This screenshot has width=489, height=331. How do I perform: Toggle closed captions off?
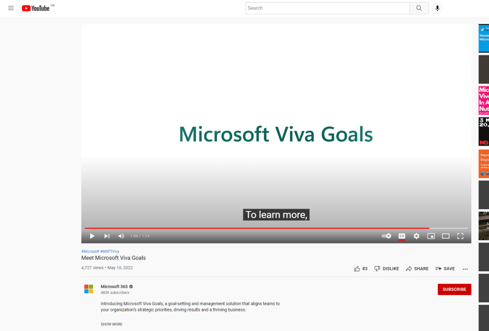402,236
